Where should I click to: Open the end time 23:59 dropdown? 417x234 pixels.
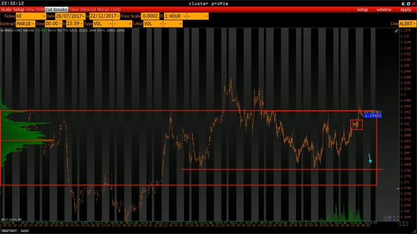75,24
